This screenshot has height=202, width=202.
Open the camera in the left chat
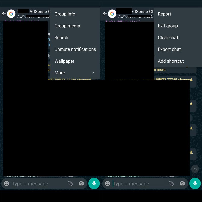point(81,183)
